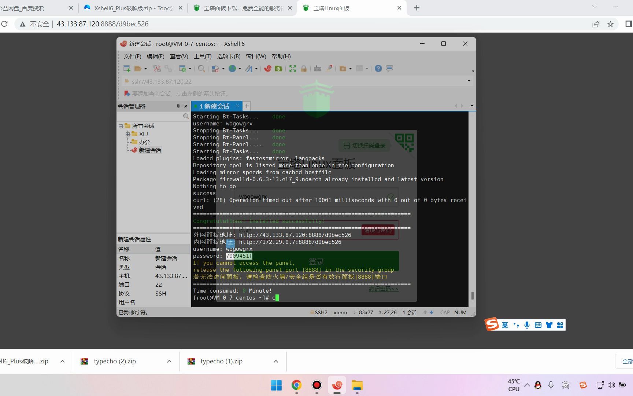Click the green Xagent icon
633x396 pixels.
click(x=278, y=69)
